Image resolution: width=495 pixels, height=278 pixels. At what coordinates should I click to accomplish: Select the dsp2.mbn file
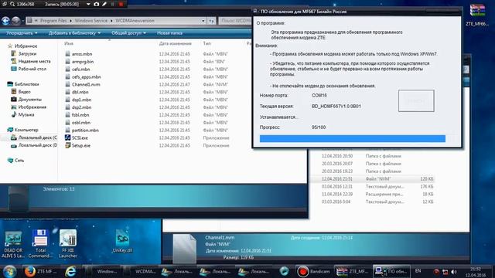(x=81, y=107)
